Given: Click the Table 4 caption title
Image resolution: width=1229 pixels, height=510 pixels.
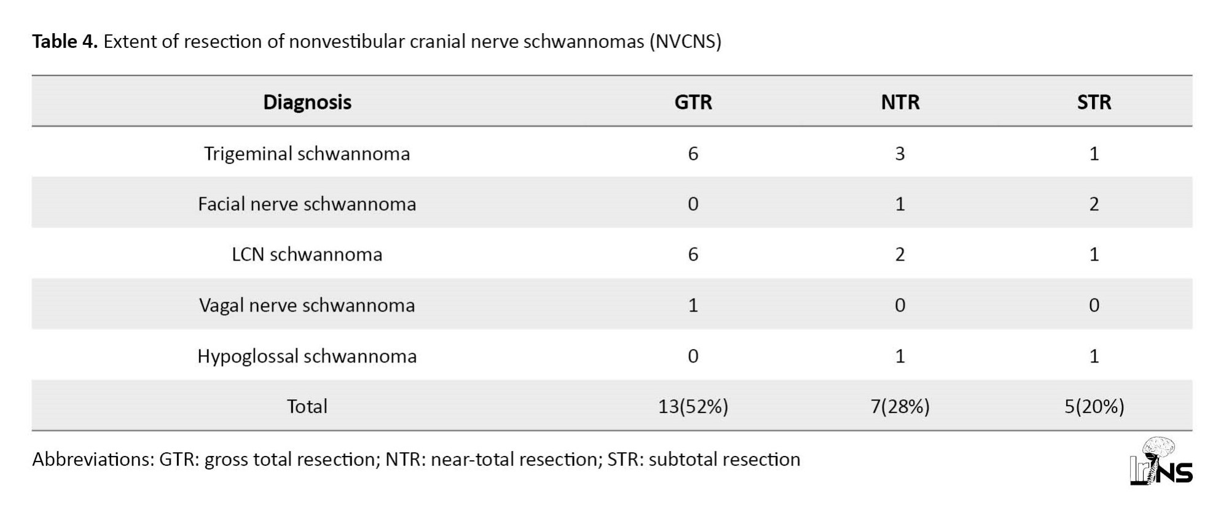Looking at the screenshot, I should tap(377, 41).
